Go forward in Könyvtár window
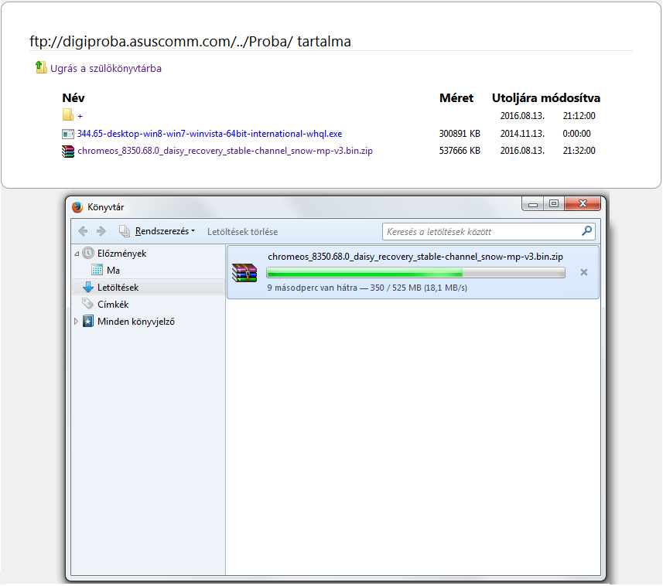This screenshot has width=663, height=586. (x=101, y=231)
